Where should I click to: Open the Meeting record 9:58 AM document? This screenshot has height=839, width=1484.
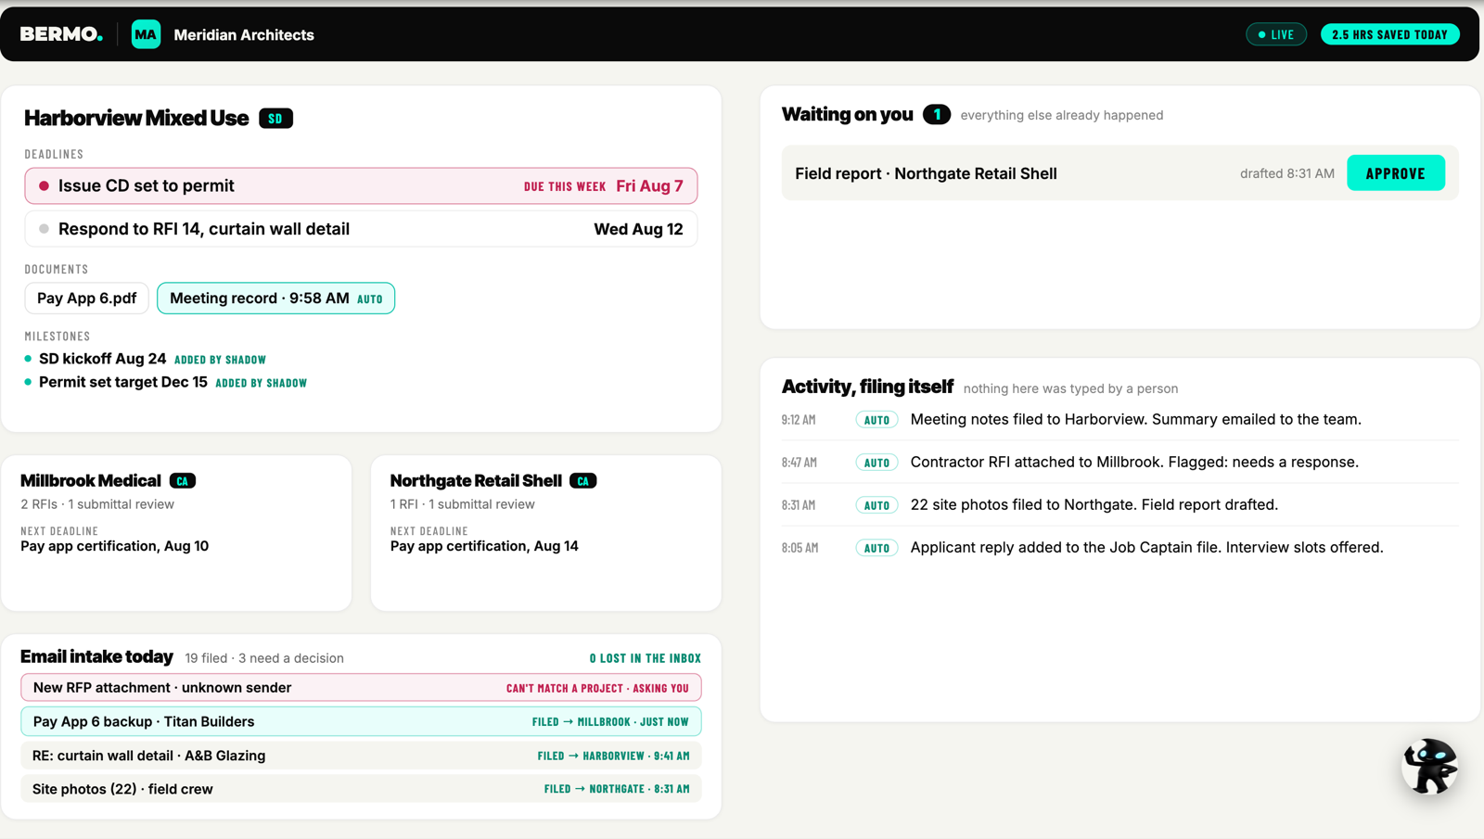(x=275, y=299)
